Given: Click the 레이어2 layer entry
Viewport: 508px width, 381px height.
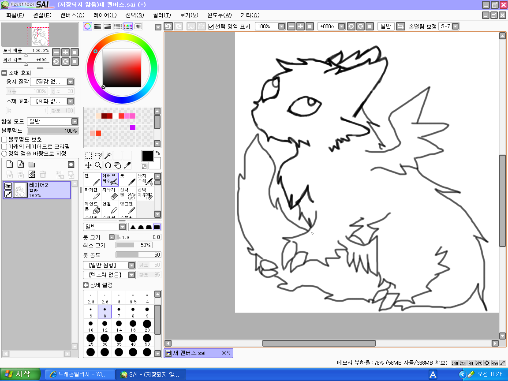Looking at the screenshot, I should pyautogui.click(x=37, y=190).
